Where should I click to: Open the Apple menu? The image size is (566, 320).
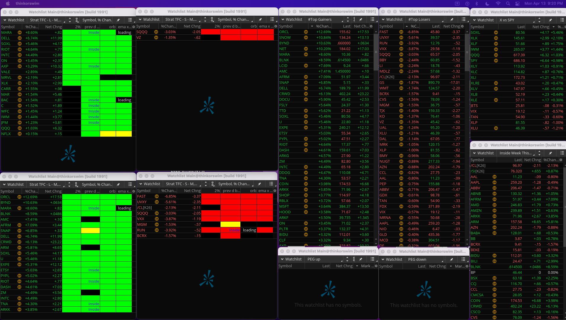click(8, 4)
